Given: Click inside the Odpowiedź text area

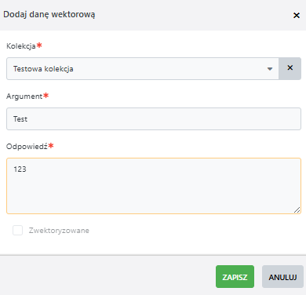Looking at the screenshot, I should pos(154,186).
